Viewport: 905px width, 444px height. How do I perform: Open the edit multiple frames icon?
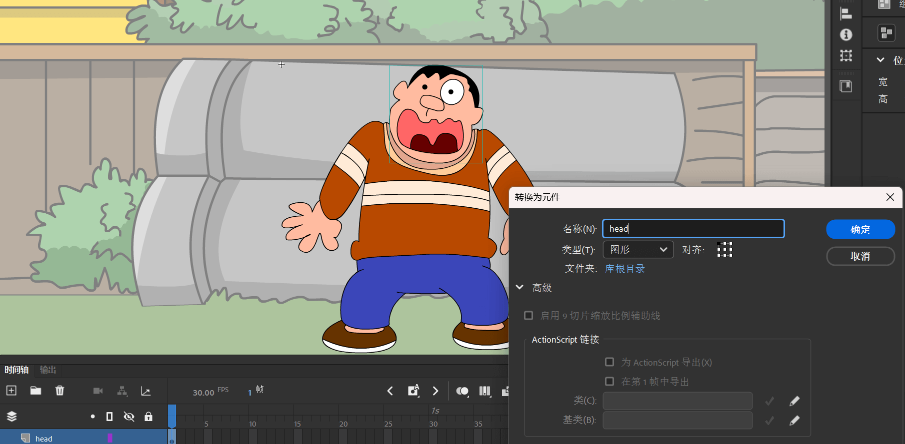point(485,391)
